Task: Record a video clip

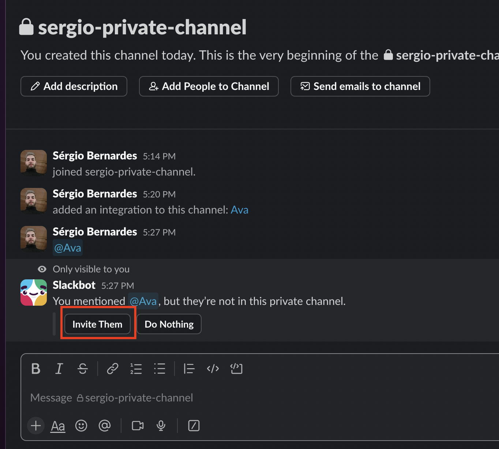Action: tap(138, 426)
